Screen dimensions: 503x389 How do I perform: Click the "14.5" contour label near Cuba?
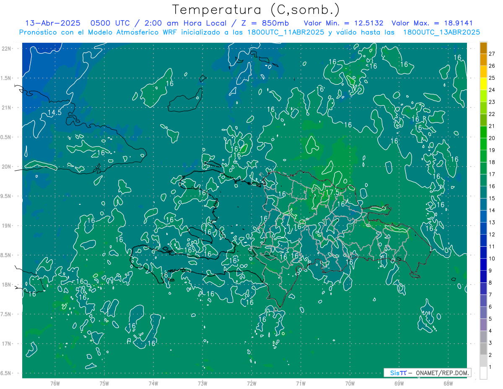click(x=54, y=112)
